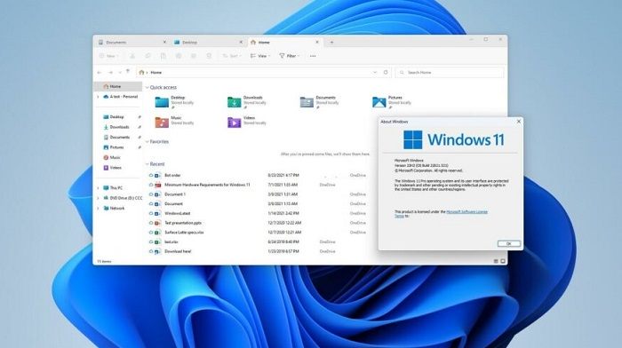Open recent locations chevron
Screen dimensions: 622x348
click(x=120, y=73)
